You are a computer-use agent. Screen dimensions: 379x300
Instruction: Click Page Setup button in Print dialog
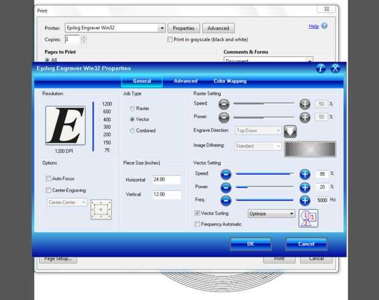point(58,260)
